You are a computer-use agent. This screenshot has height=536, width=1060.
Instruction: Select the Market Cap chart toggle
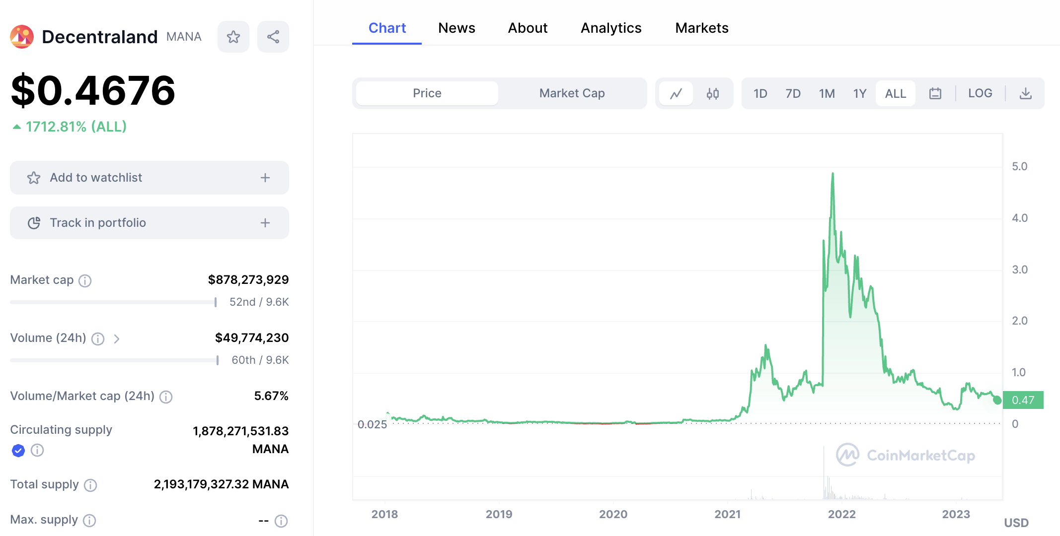(572, 93)
